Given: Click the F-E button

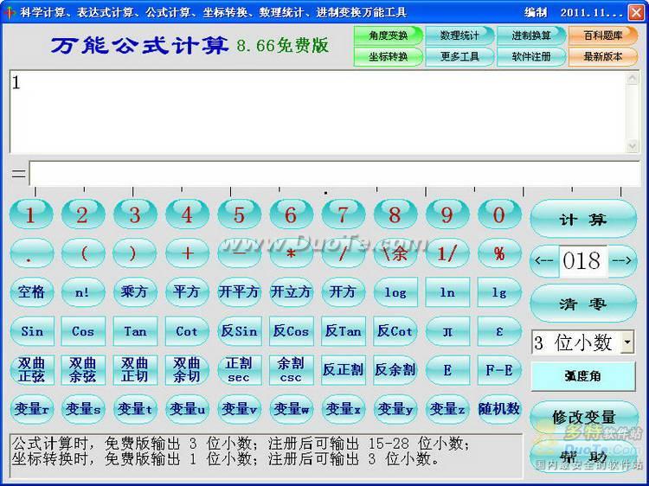Looking at the screenshot, I should [x=499, y=370].
